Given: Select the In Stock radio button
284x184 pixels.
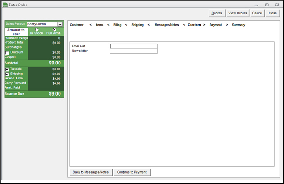Looking at the screenshot, I should click(37, 30).
